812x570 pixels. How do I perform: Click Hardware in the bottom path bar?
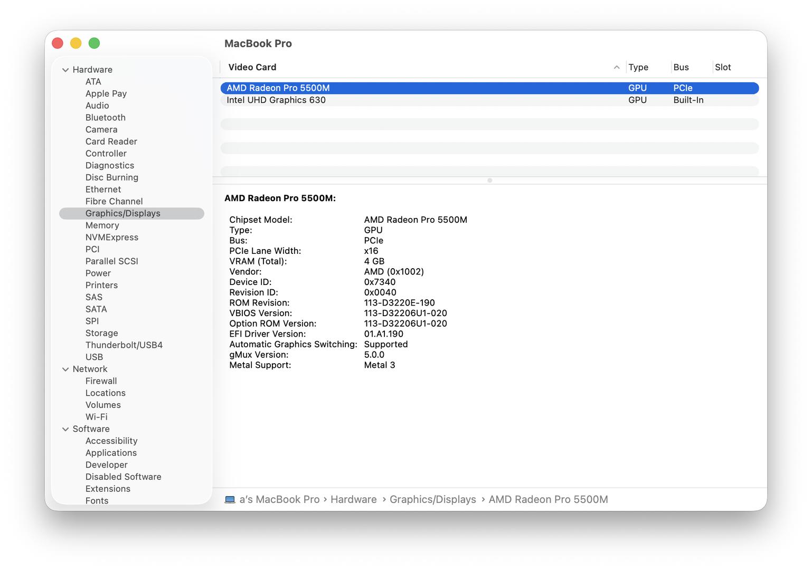(x=354, y=499)
